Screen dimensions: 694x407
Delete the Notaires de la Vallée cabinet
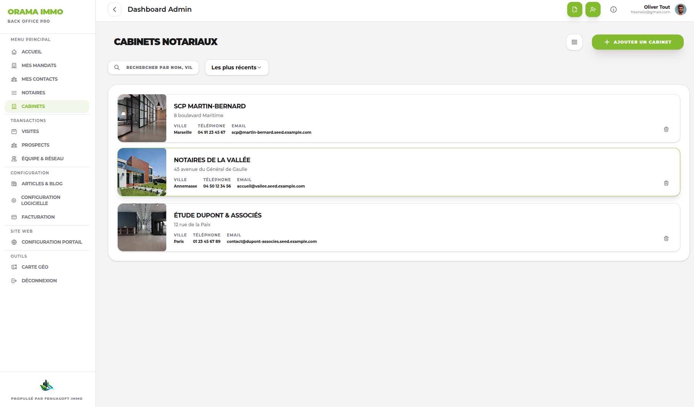[x=666, y=183]
